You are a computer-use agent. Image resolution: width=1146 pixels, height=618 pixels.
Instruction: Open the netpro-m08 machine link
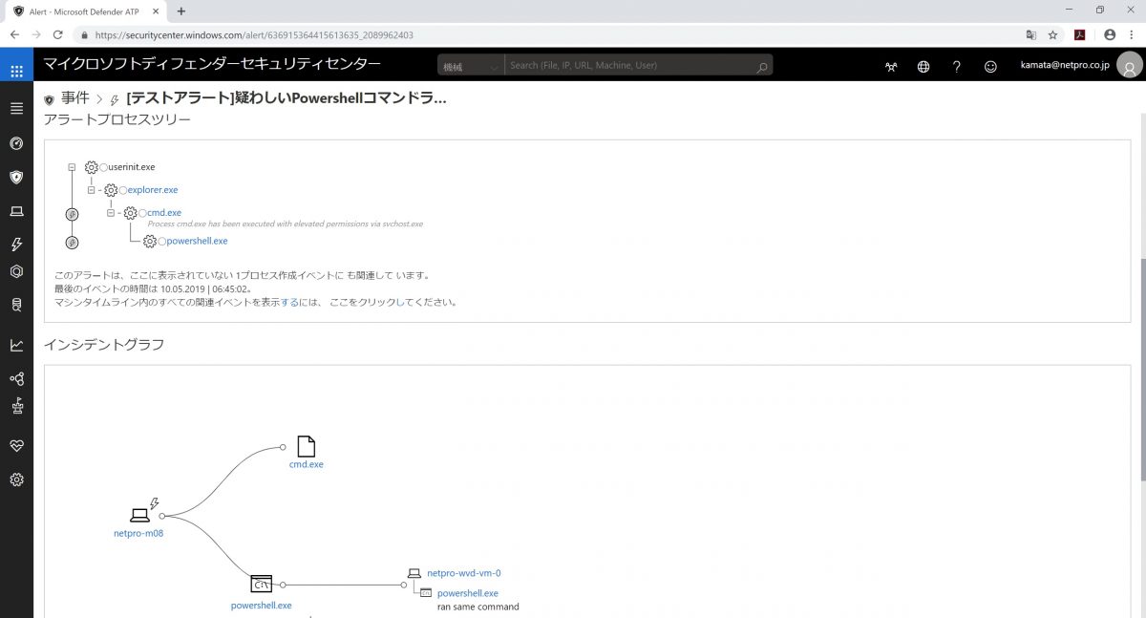(138, 533)
